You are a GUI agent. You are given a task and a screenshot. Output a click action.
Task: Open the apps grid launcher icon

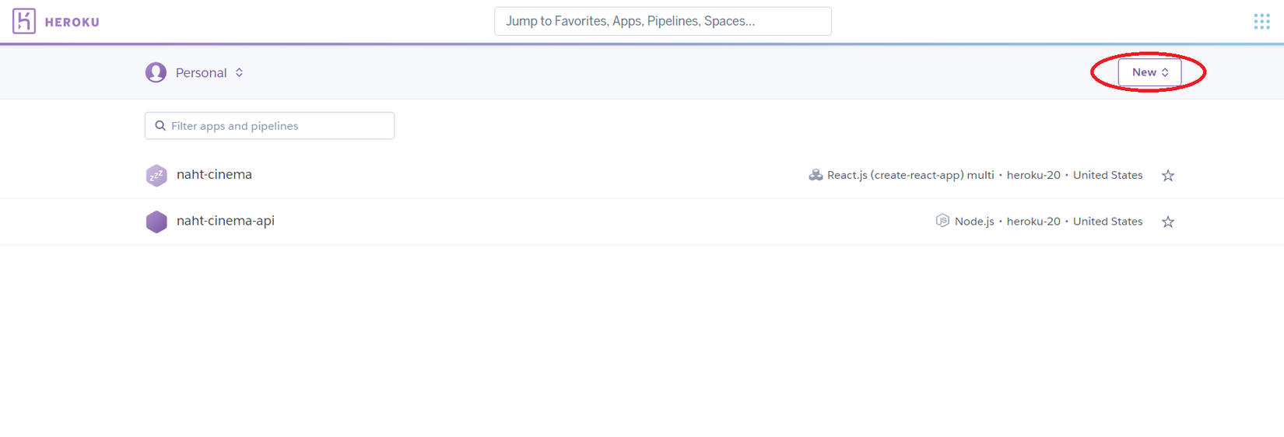(1261, 22)
